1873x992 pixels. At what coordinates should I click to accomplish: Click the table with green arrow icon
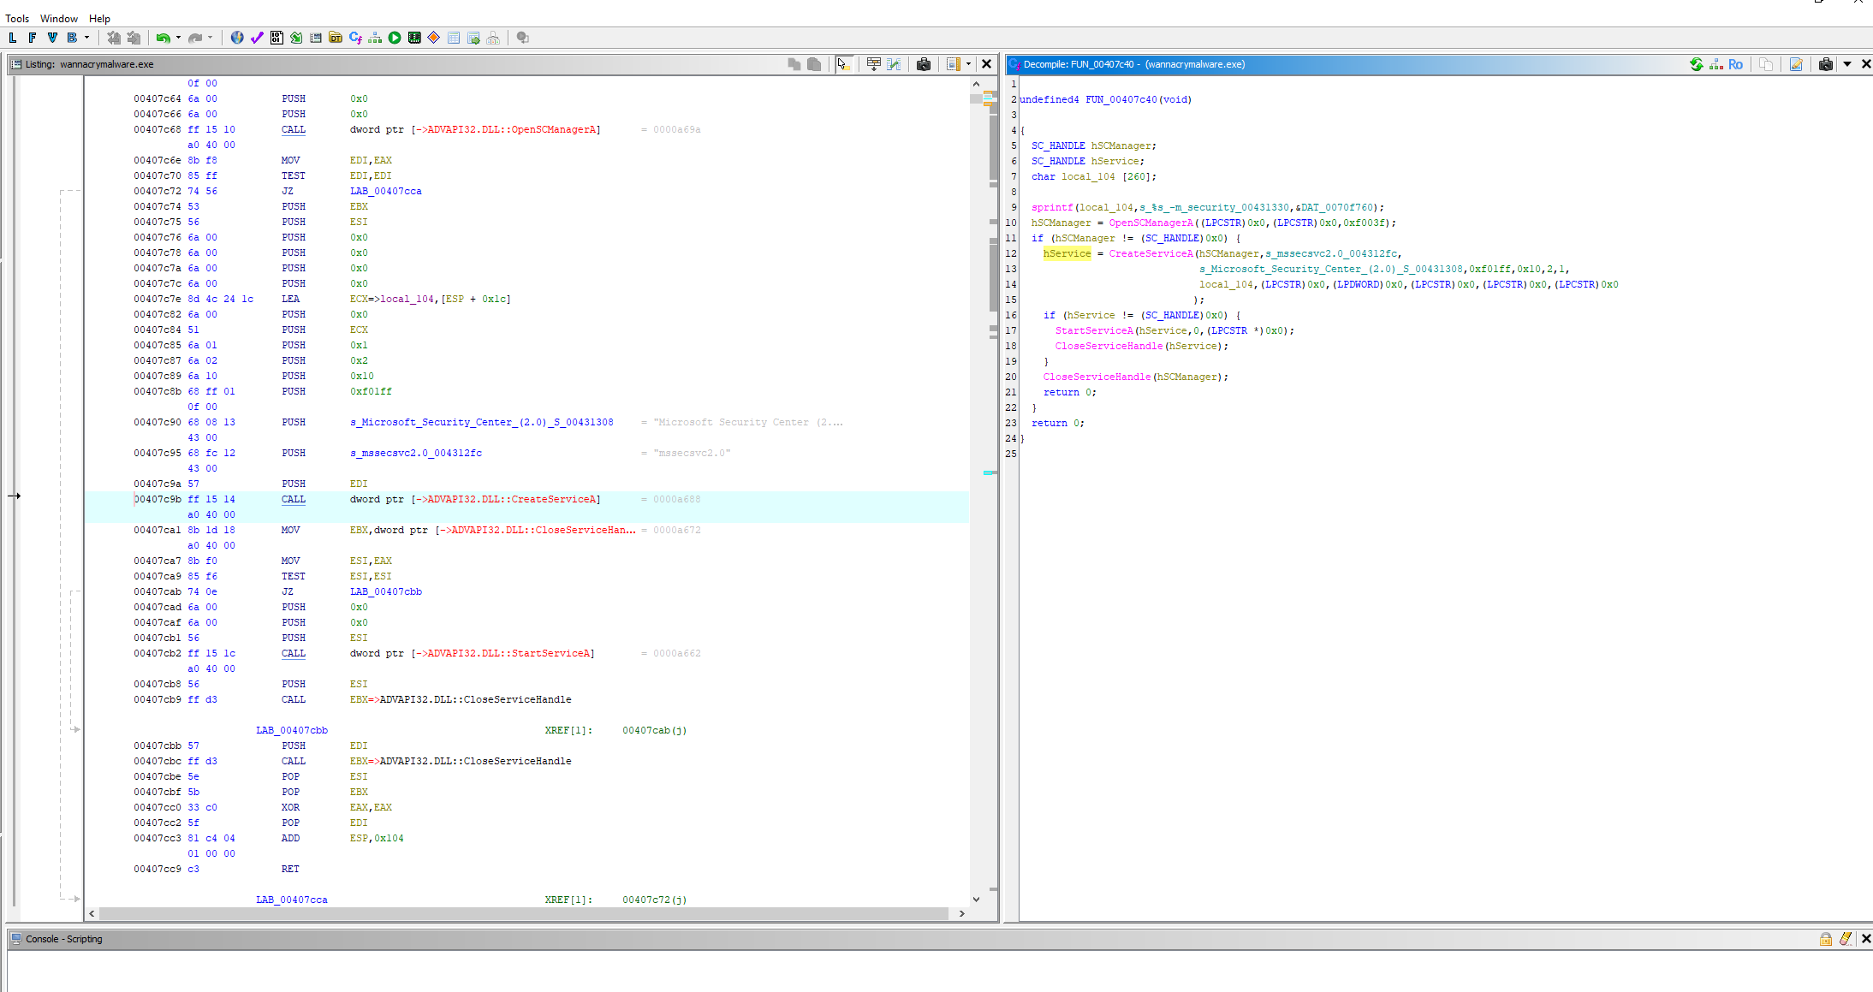click(x=473, y=38)
